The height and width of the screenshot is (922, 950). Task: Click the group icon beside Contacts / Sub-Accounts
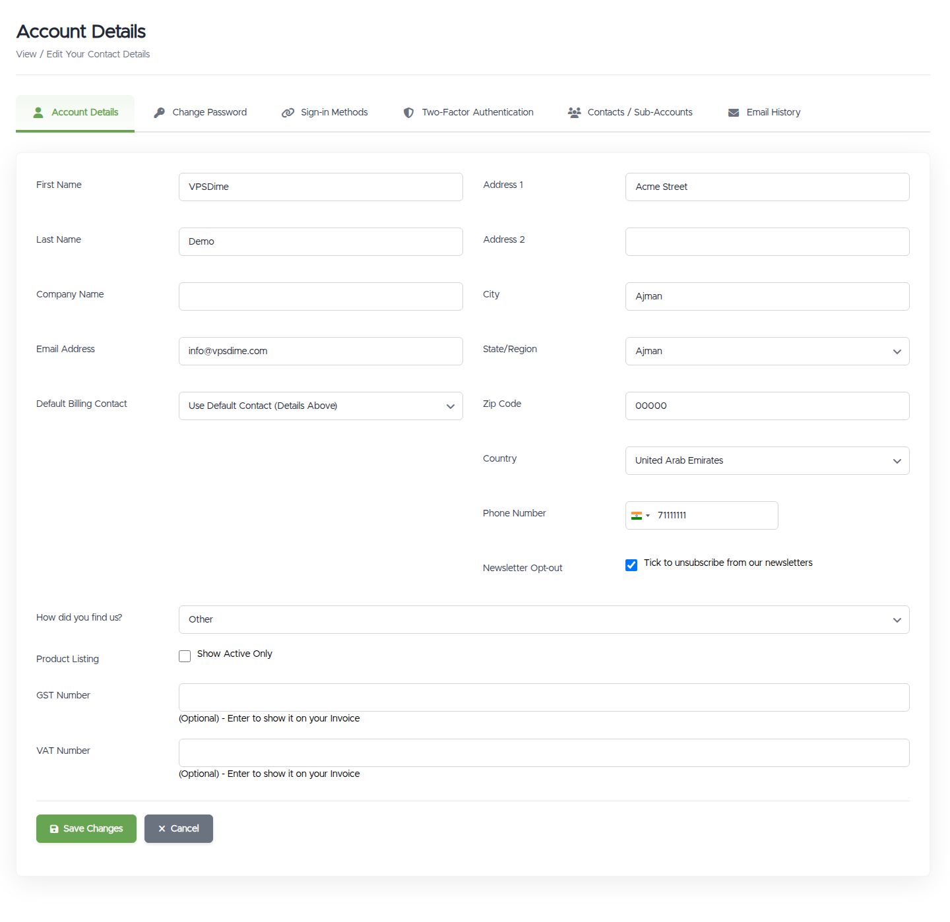575,113
